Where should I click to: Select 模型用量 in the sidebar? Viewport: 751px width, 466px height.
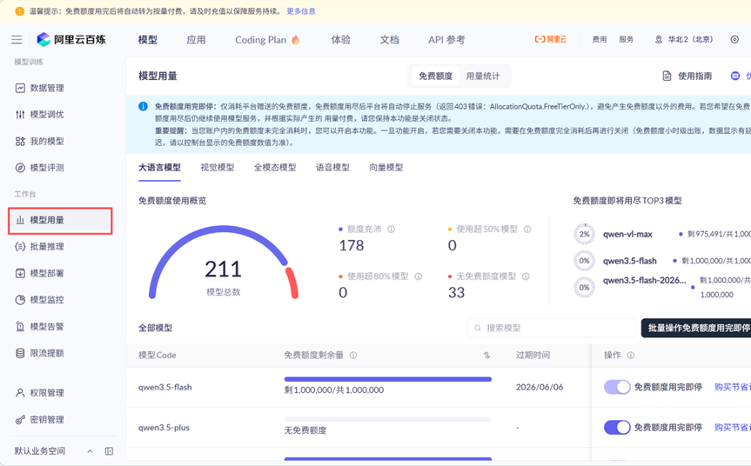60,221
